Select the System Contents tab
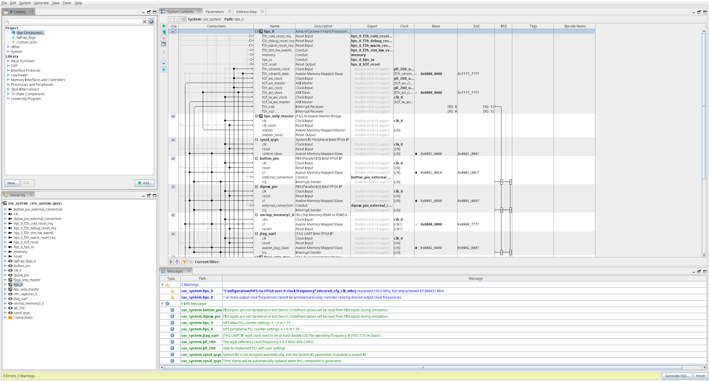Viewport: 709px width, 381px height. click(x=180, y=12)
